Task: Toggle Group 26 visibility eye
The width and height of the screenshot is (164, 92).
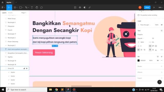Action: [x=27, y=68]
